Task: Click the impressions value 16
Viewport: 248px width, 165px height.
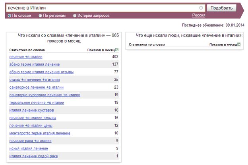Action: 116,110
